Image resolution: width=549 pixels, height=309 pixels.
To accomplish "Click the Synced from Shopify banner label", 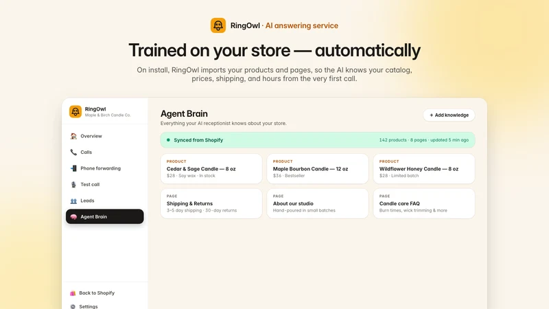I will point(198,140).
